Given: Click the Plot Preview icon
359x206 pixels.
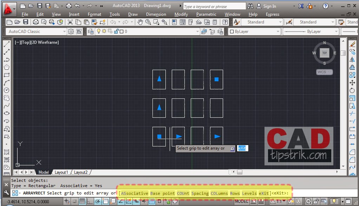Looking at the screenshot, I should click(44, 22).
